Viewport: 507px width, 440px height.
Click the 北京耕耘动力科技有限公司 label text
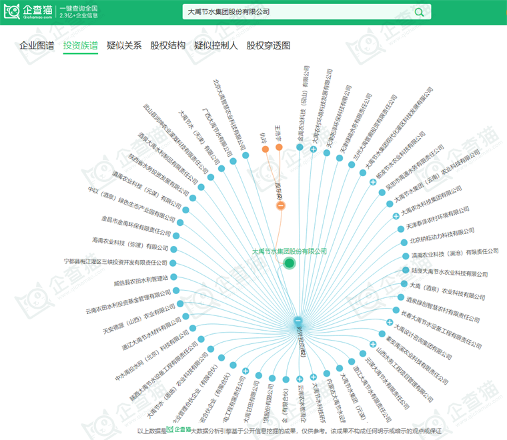442,235
